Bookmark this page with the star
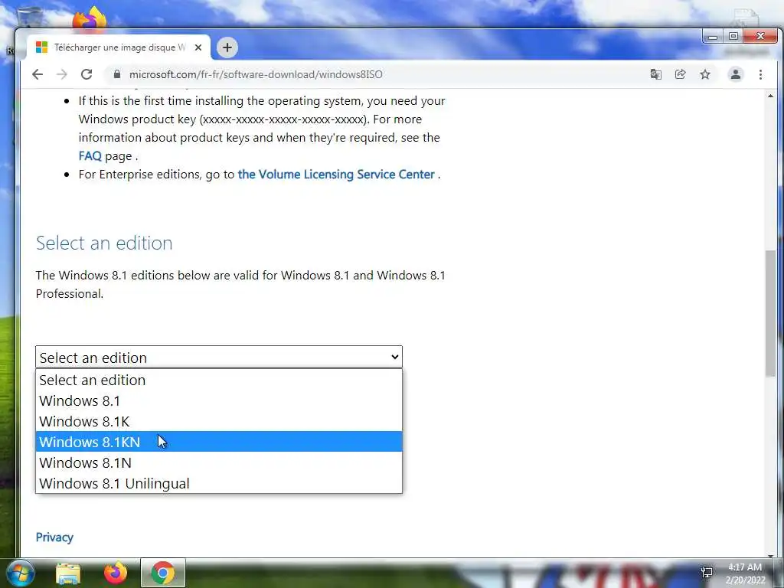 pyautogui.click(x=705, y=74)
